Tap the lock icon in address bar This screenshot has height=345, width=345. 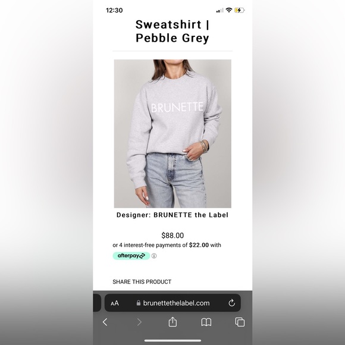tap(139, 303)
